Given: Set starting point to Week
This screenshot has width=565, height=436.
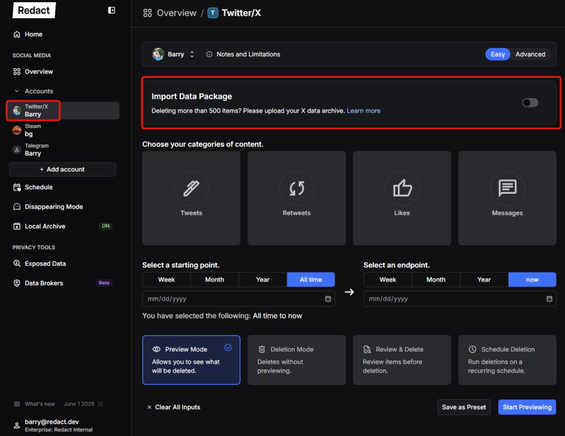Looking at the screenshot, I should point(167,280).
